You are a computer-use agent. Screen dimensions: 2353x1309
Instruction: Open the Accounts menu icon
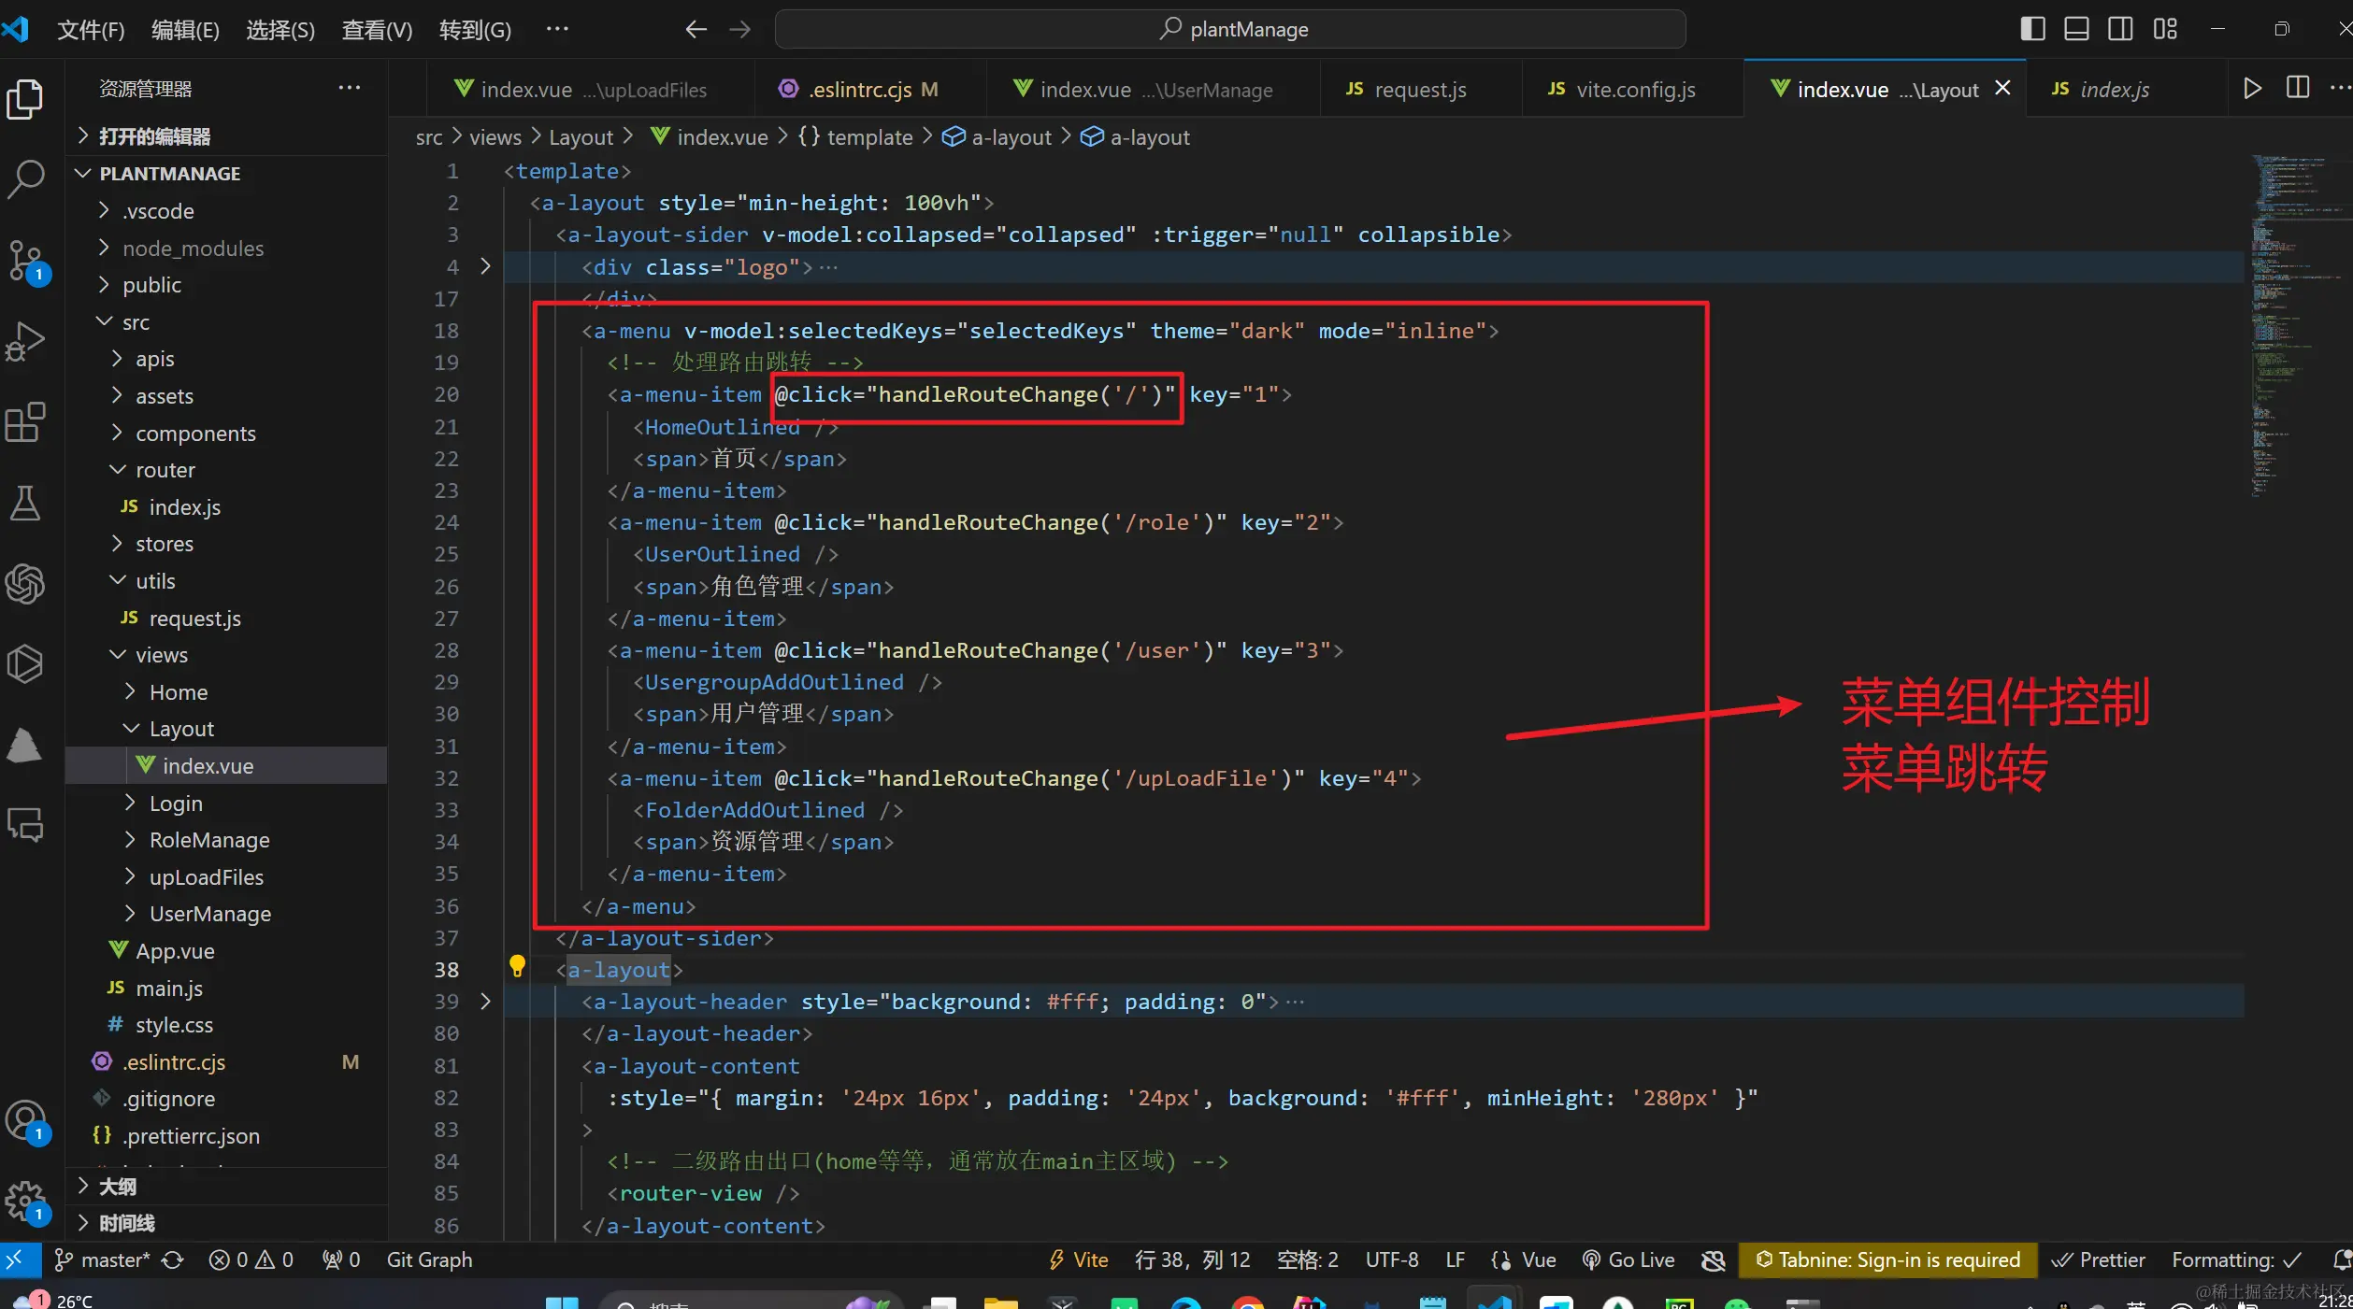(x=25, y=1120)
